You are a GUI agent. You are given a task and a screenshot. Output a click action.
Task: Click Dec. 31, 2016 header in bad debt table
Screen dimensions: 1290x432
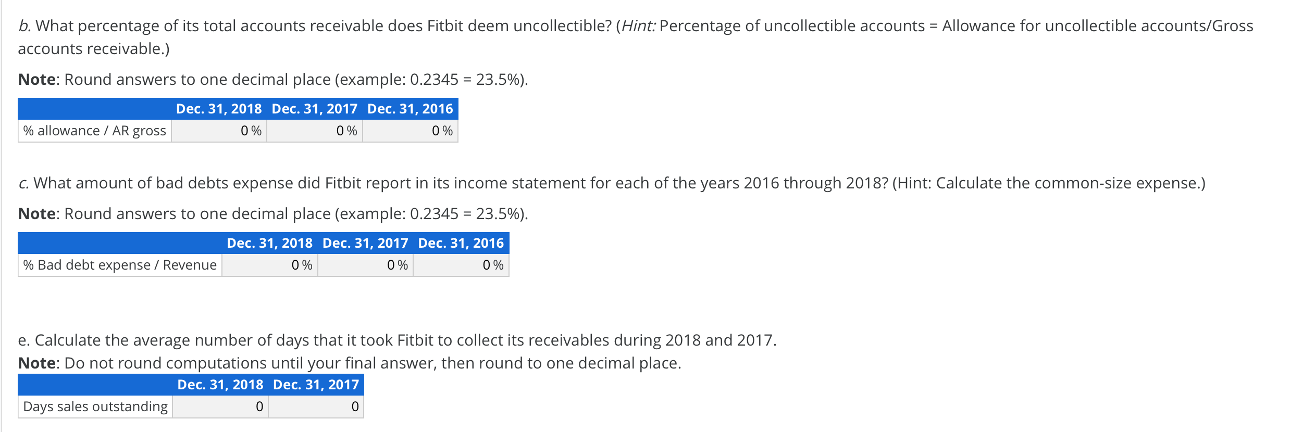click(461, 243)
